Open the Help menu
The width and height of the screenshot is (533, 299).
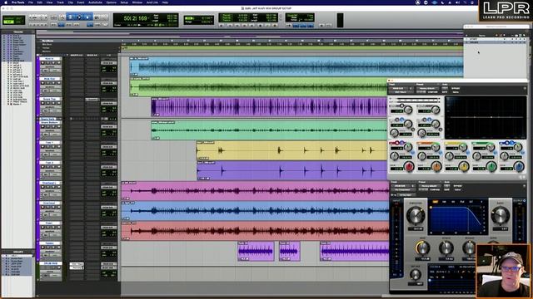pos(165,2)
